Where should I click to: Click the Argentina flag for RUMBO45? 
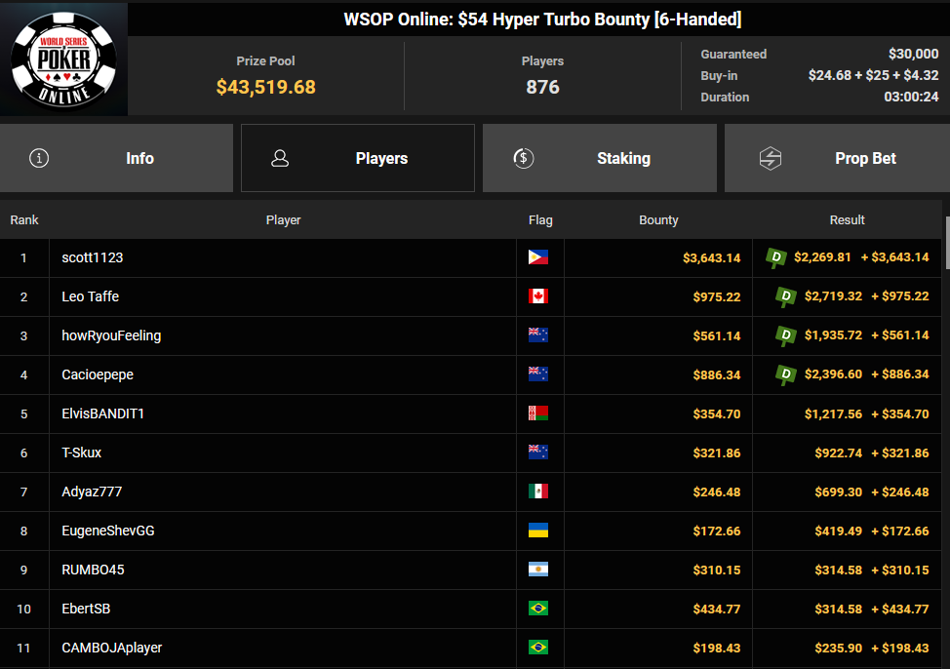click(538, 570)
